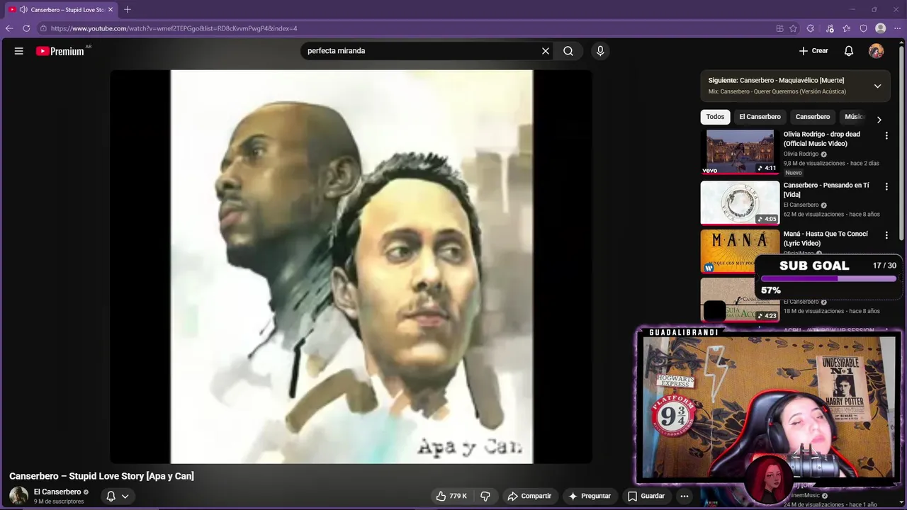Add page to favorites star icon
The height and width of the screenshot is (510, 907).
pyautogui.click(x=793, y=28)
